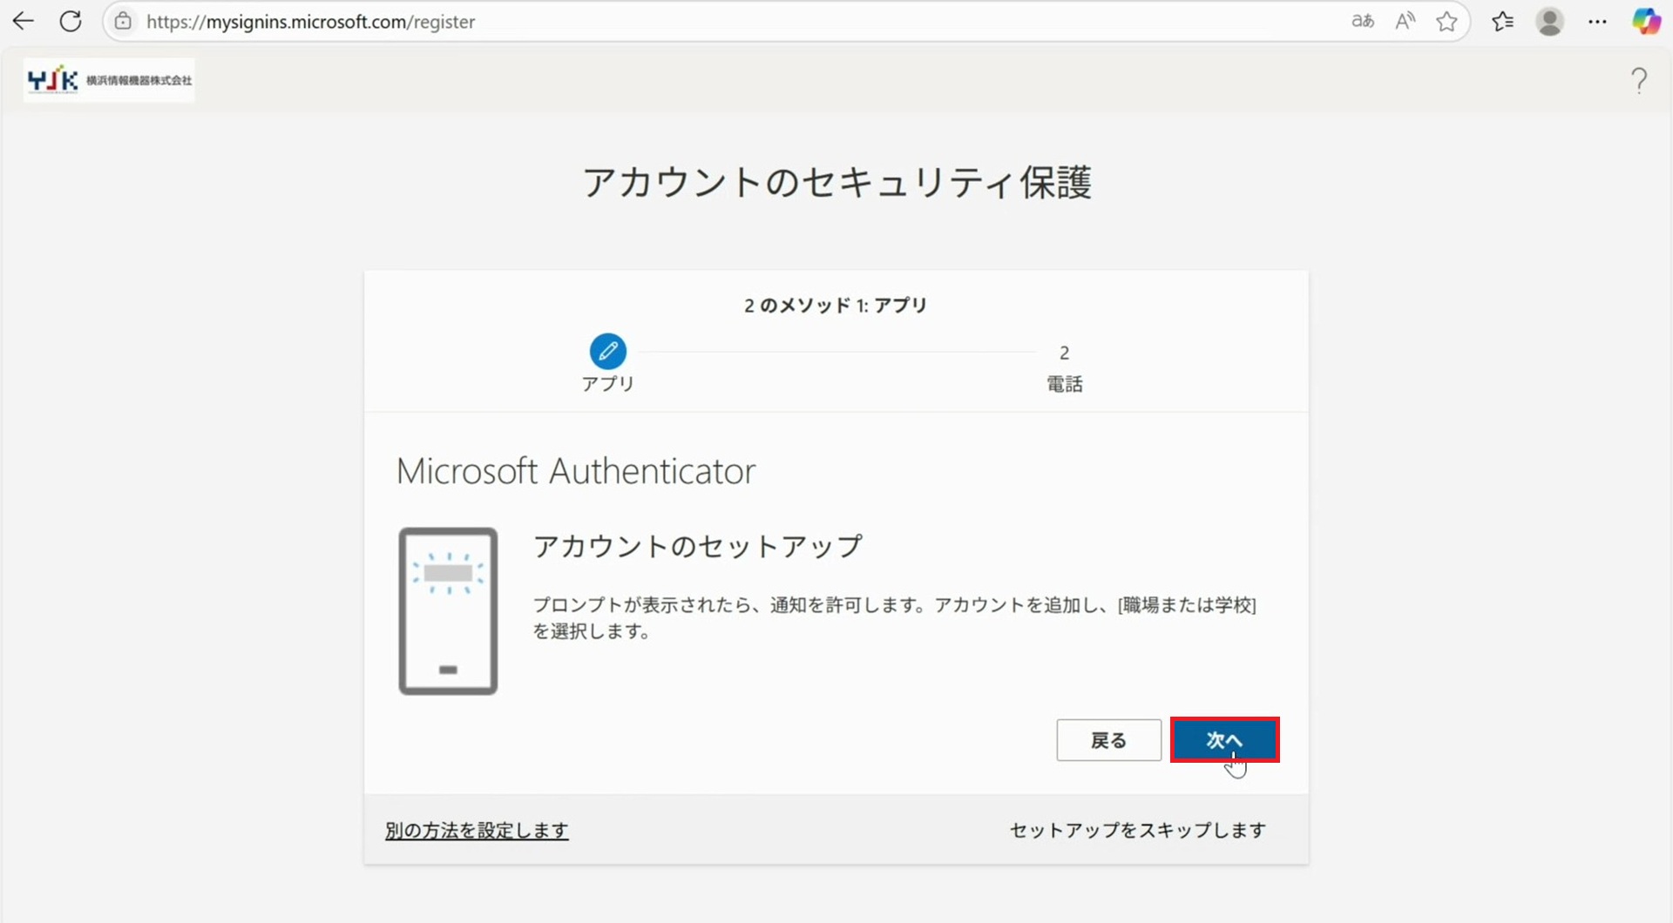The width and height of the screenshot is (1673, 923).
Task: Start the read aloud feature
Action: coord(1405,22)
